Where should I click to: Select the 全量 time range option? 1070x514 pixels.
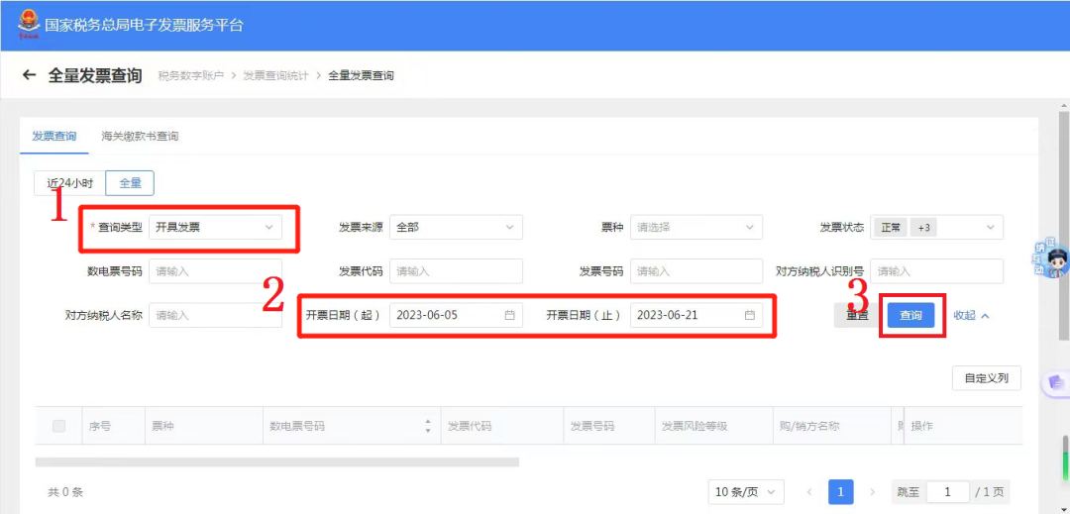tap(130, 183)
